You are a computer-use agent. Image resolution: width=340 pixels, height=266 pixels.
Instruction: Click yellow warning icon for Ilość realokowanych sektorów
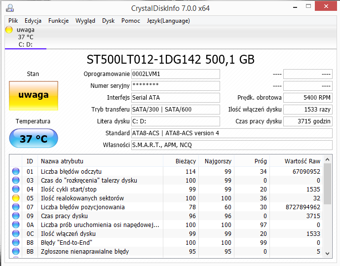pyautogui.click(x=16, y=198)
